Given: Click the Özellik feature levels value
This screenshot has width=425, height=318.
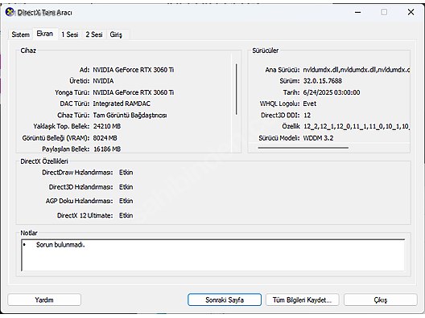Looking at the screenshot, I should tap(356, 126).
